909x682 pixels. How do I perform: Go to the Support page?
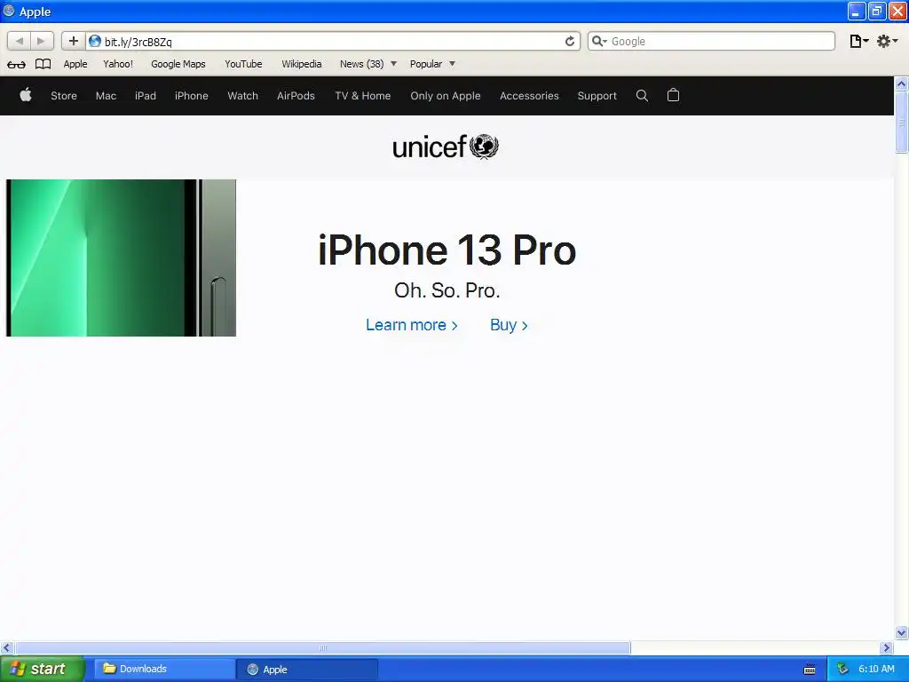[597, 96]
